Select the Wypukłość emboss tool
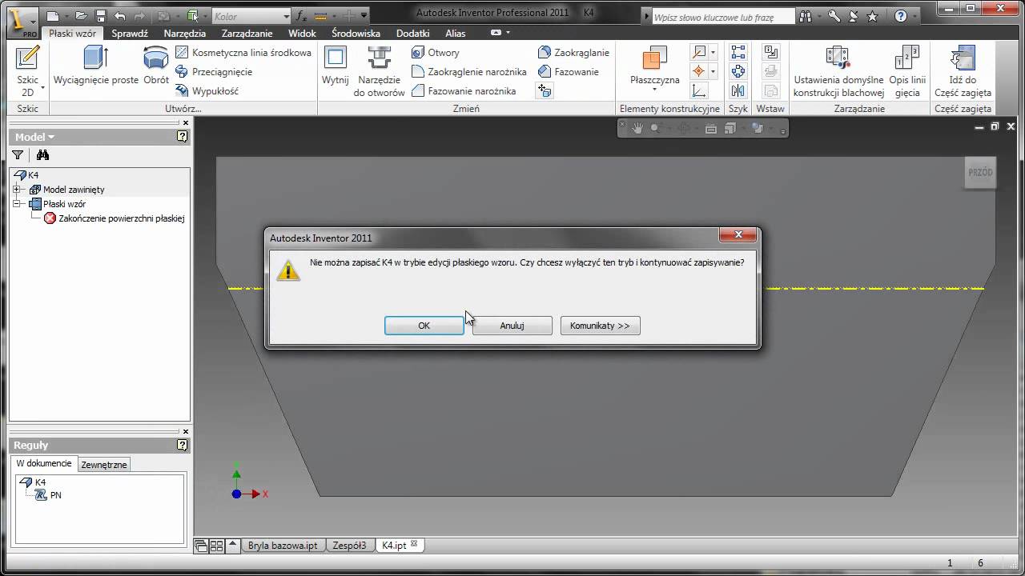This screenshot has width=1025, height=576. [207, 91]
